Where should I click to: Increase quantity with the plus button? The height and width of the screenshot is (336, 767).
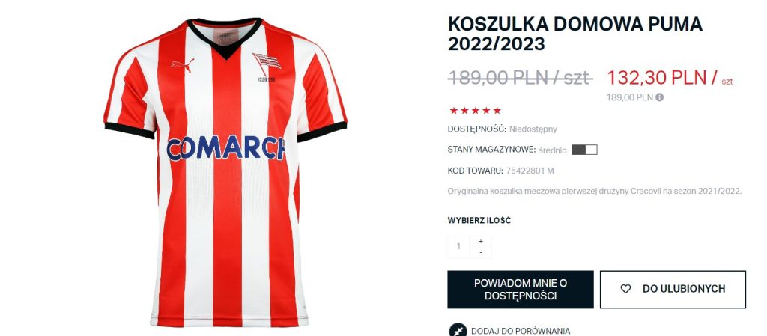point(481,241)
